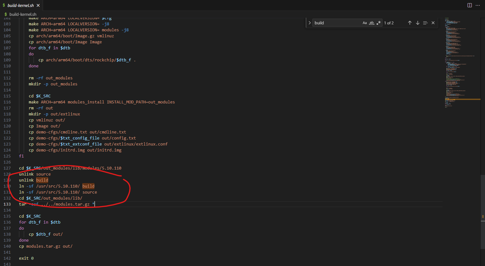The image size is (485, 266).
Task: Split the editor to the right
Action: 469,5
